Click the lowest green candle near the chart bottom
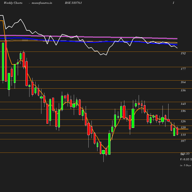The height and width of the screenshot is (192, 192). tap(103, 152)
